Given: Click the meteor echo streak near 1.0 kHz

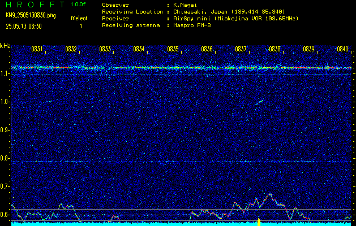Looking at the screenshot, I should [259, 102].
